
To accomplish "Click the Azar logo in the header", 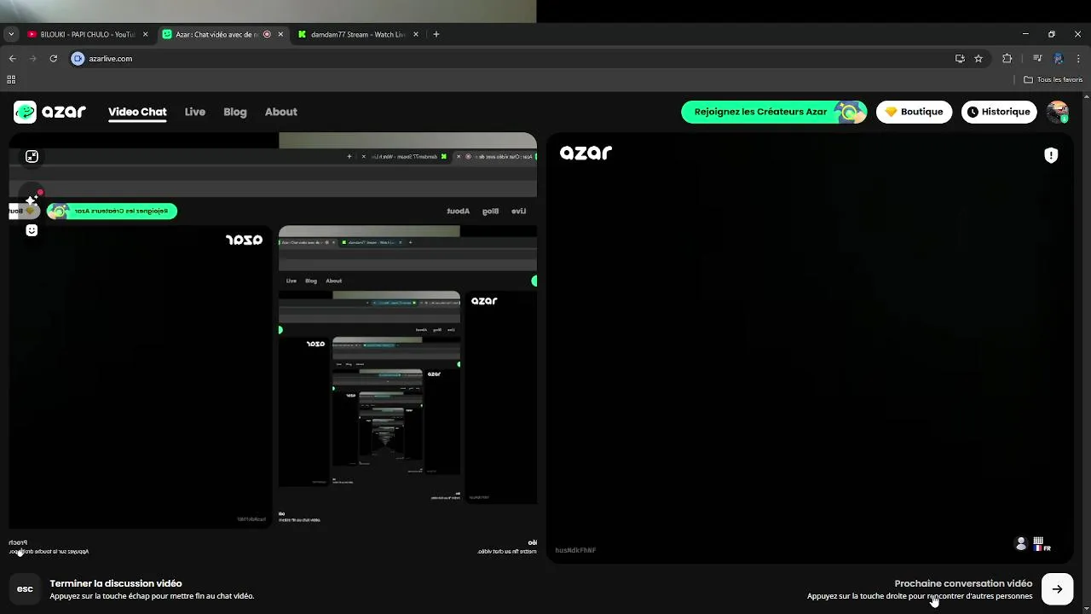I will click(49, 112).
